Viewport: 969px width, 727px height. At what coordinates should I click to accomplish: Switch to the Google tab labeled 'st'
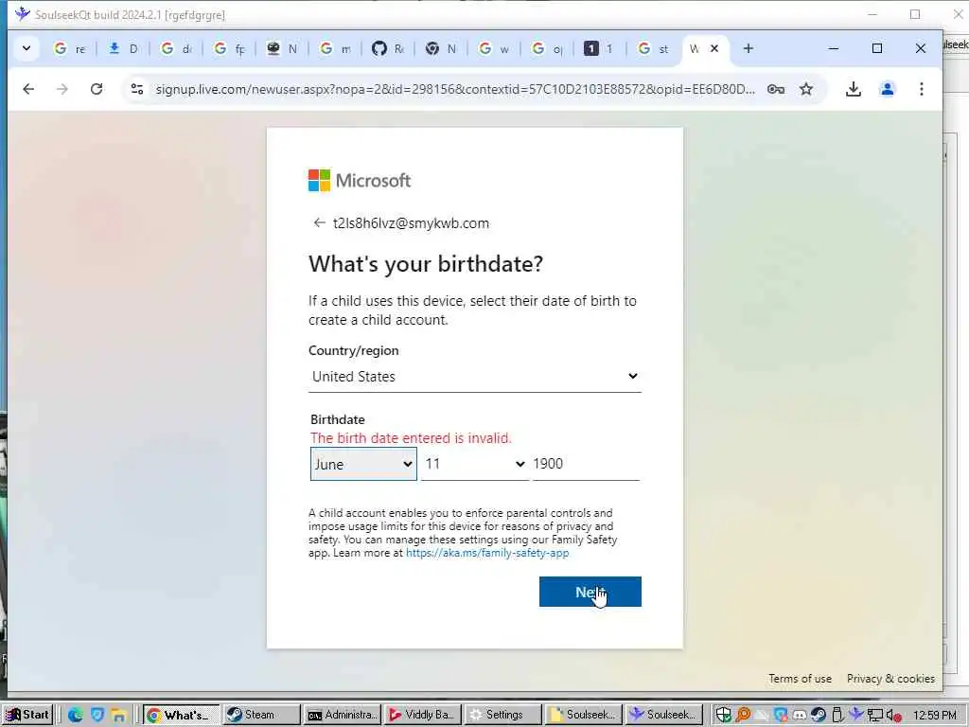tap(653, 48)
